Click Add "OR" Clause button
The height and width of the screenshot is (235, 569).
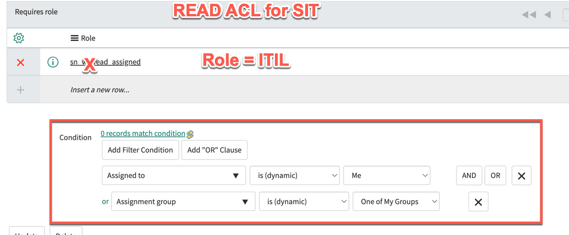[214, 150]
